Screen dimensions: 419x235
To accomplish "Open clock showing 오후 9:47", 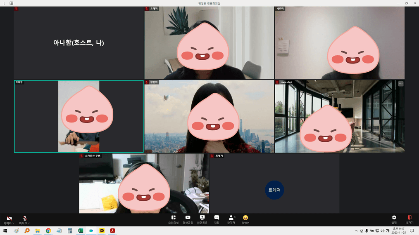I will coord(398,231).
